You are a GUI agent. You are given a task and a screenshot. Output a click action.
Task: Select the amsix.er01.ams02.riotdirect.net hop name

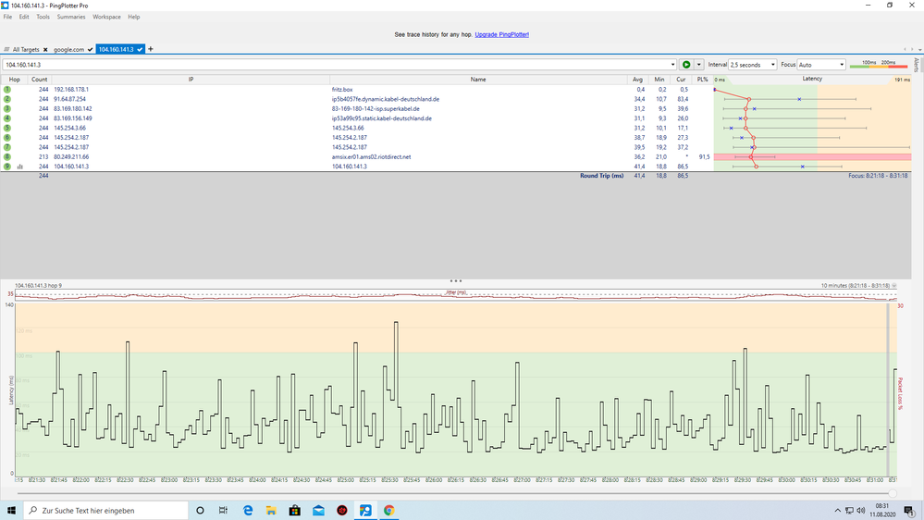pyautogui.click(x=371, y=156)
